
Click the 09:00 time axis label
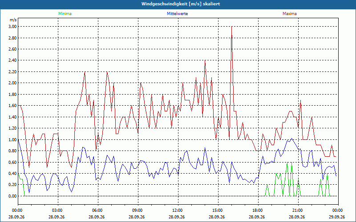[x=138, y=210]
